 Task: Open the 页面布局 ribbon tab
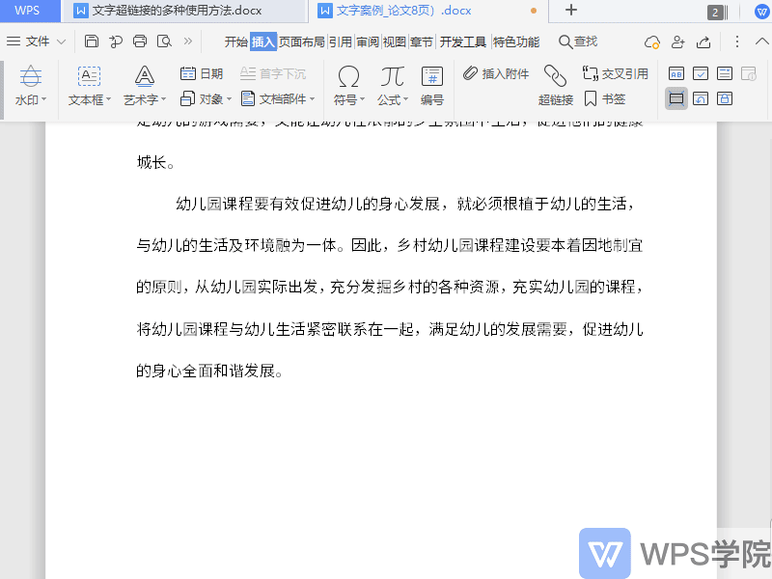[302, 41]
